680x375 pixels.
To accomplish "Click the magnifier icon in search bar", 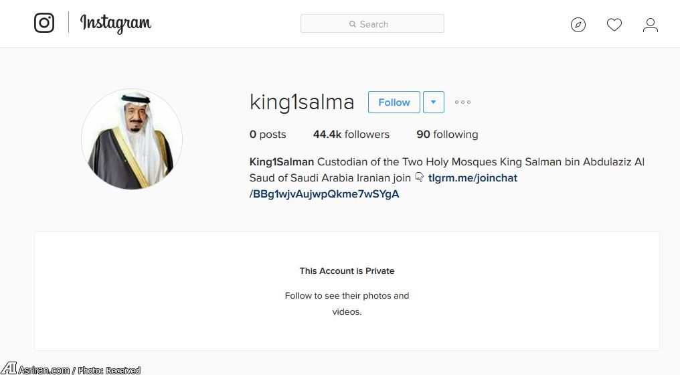I will [353, 24].
